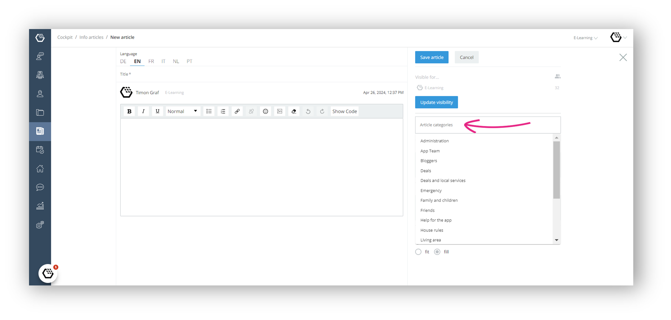
Task: Open the settings gears sidebar icon
Action: click(40, 225)
